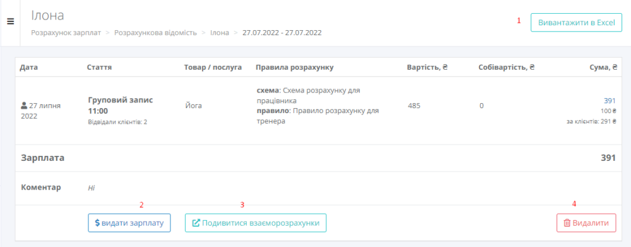Click видати зарплату button text

click(133, 223)
